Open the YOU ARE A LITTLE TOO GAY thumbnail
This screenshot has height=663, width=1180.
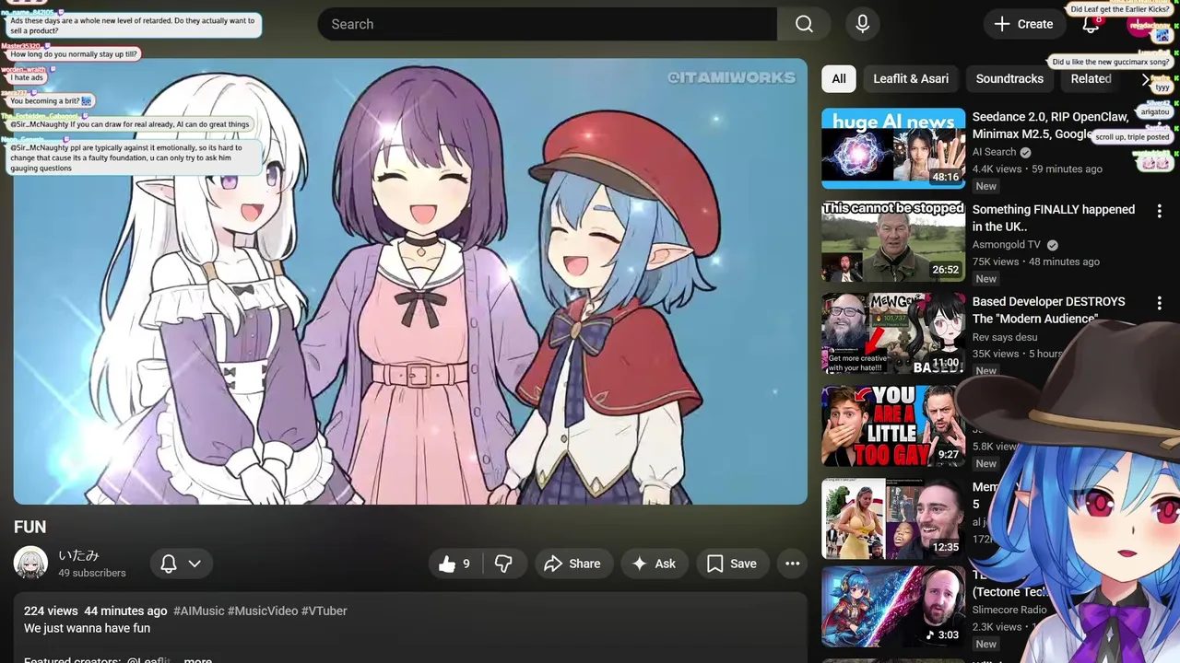[893, 425]
